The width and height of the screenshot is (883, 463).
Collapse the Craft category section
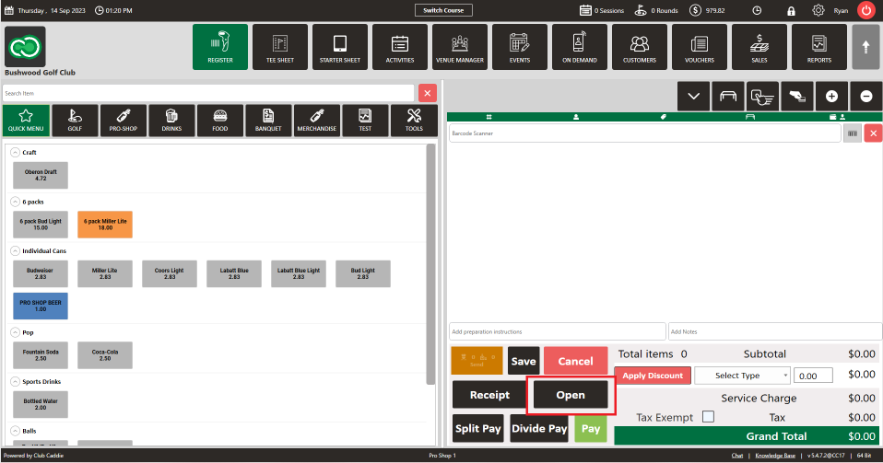(15, 153)
